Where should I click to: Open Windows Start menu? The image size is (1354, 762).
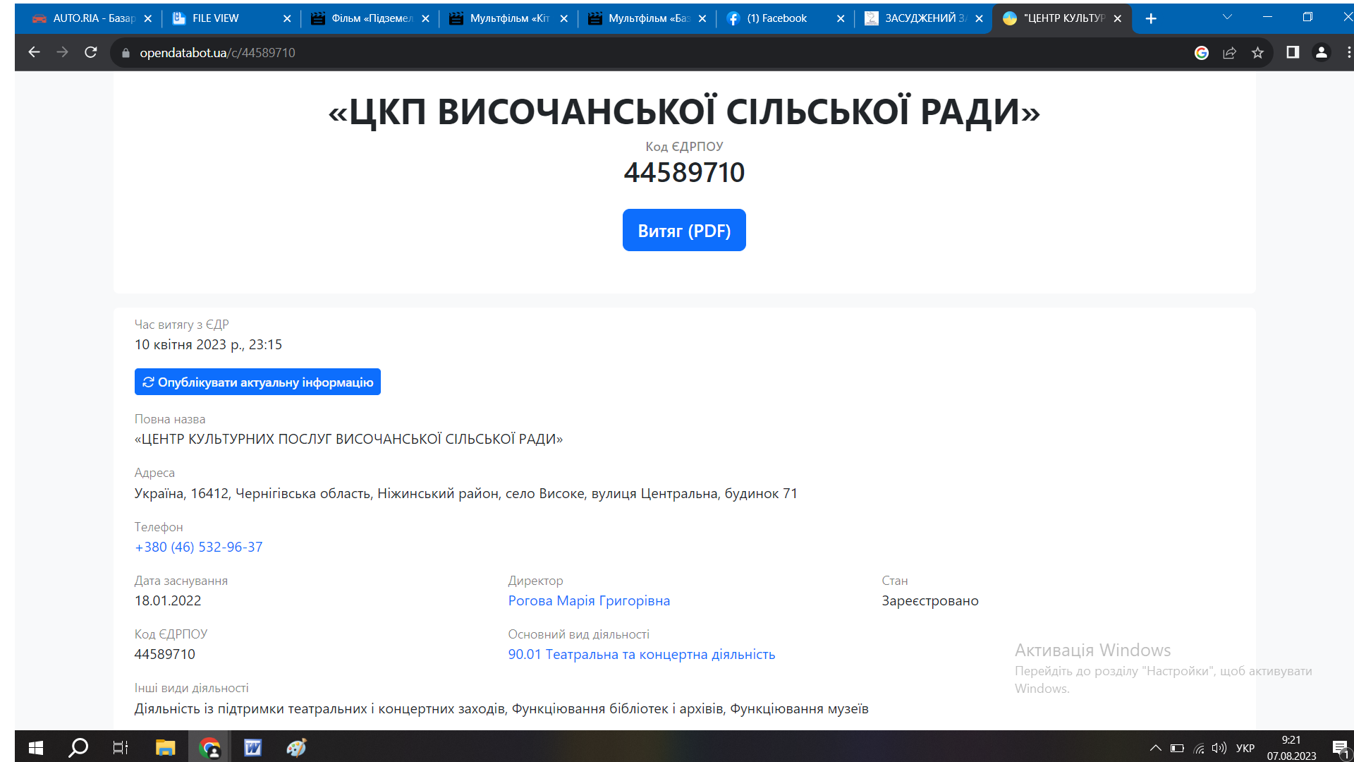coord(36,747)
